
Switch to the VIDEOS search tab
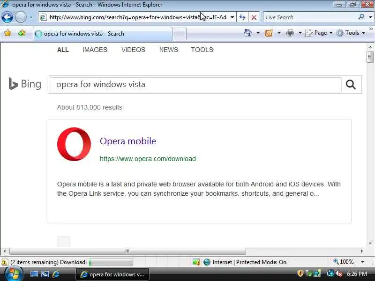pyautogui.click(x=133, y=50)
